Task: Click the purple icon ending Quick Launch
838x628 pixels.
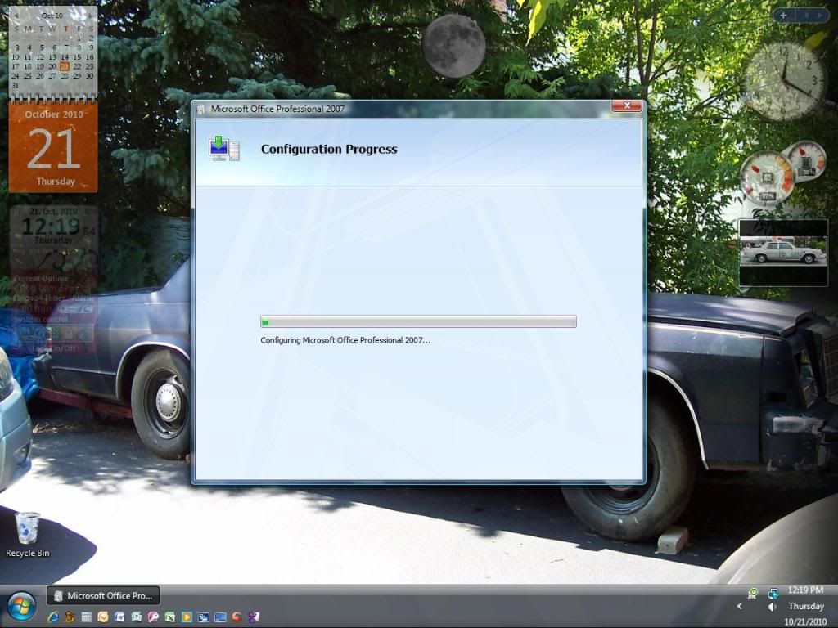Action: pos(254,617)
